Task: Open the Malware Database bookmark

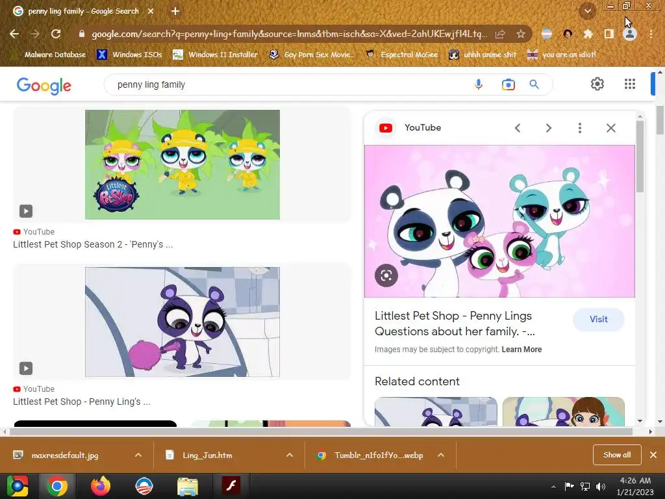Action: (49, 55)
